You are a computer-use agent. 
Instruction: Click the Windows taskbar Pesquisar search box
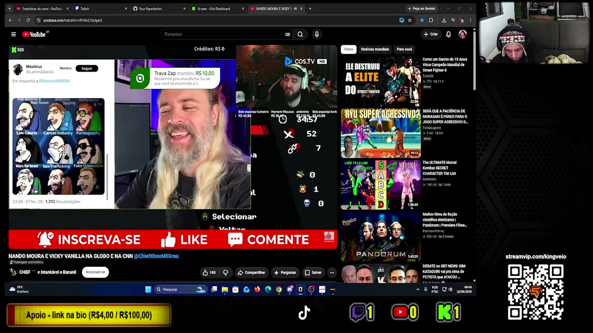coord(181,290)
